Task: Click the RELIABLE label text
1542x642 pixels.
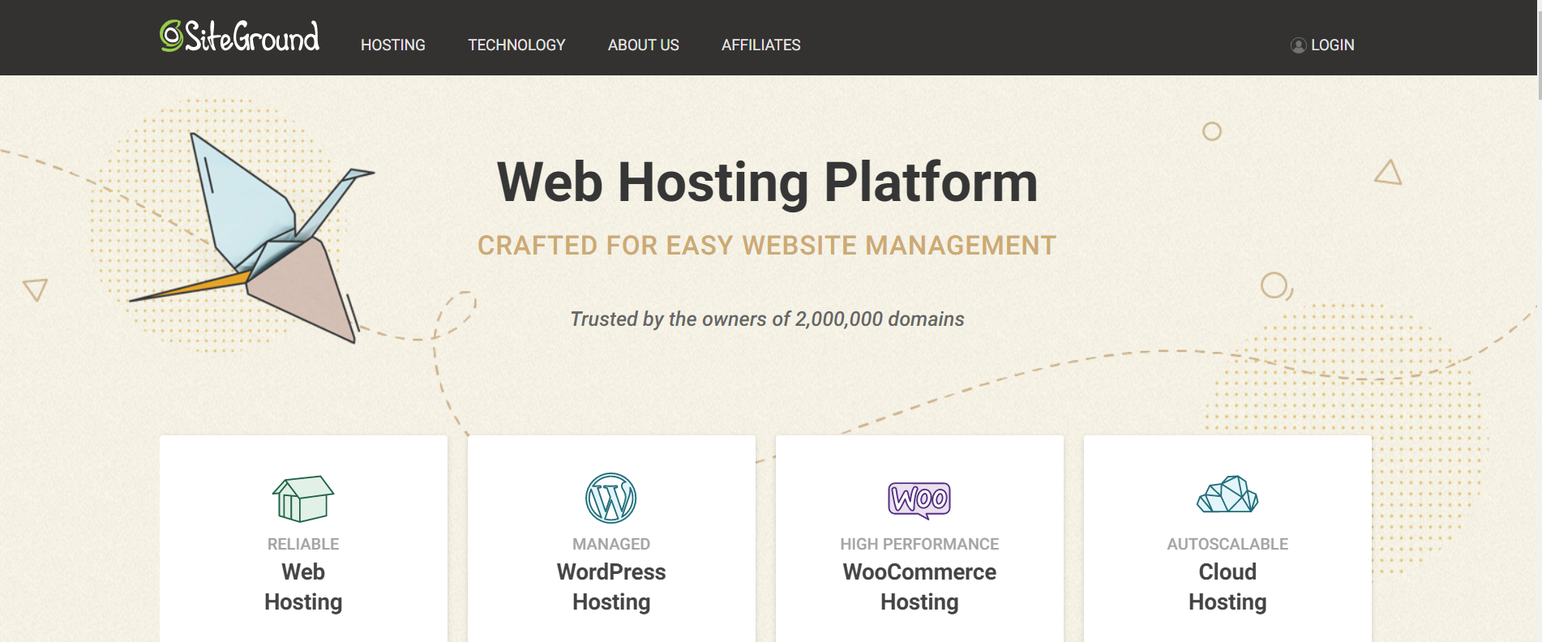Action: coord(303,544)
